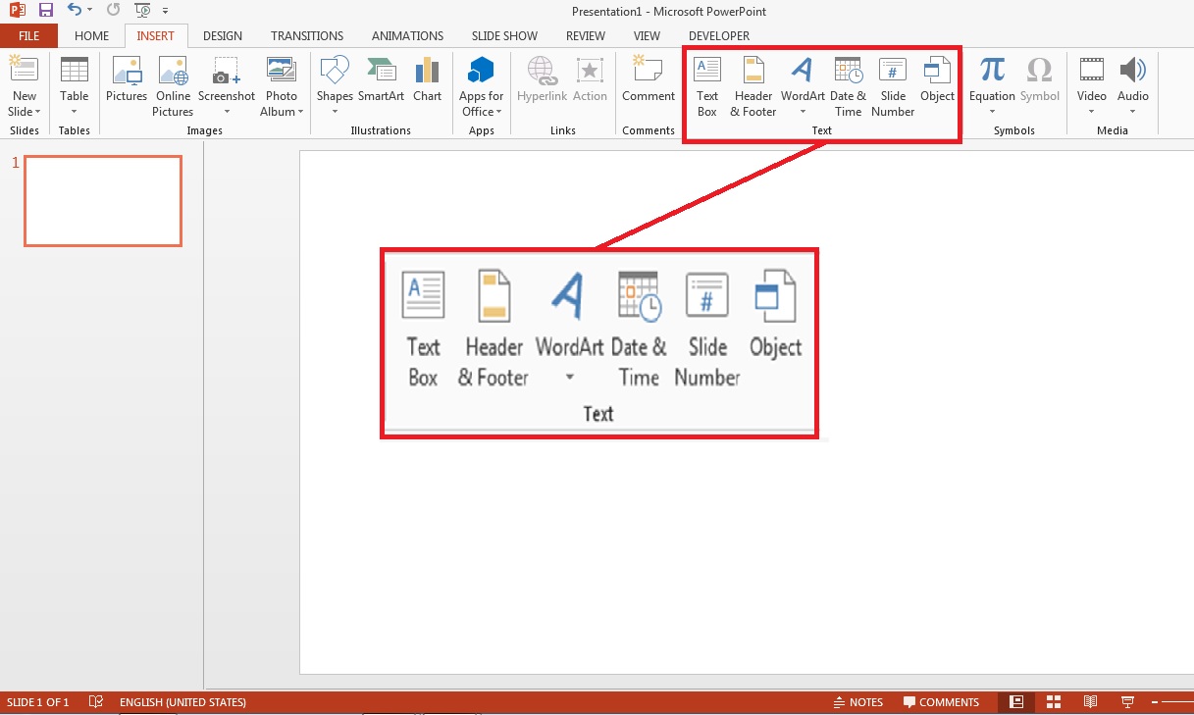The width and height of the screenshot is (1194, 715).
Task: Switch to Slide Sorter view
Action: 1053,701
